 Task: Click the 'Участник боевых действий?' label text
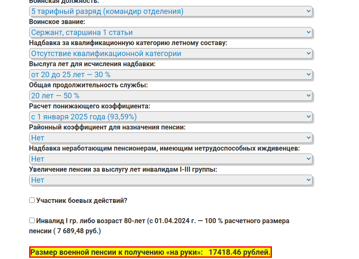[x=82, y=200]
